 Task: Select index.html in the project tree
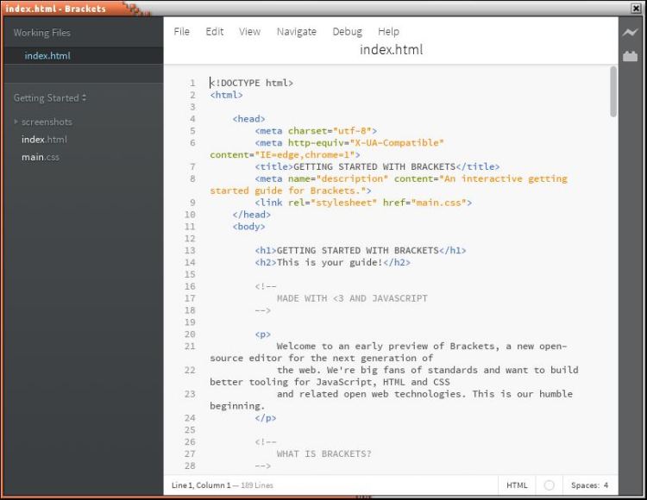point(44,139)
